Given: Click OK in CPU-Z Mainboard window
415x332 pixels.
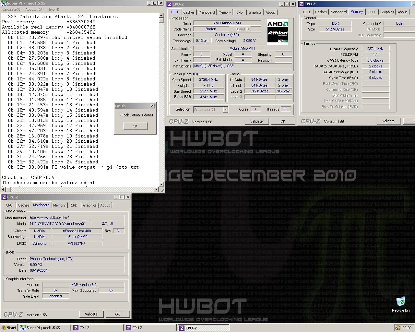Looking at the screenshot, I should click(117, 314).
